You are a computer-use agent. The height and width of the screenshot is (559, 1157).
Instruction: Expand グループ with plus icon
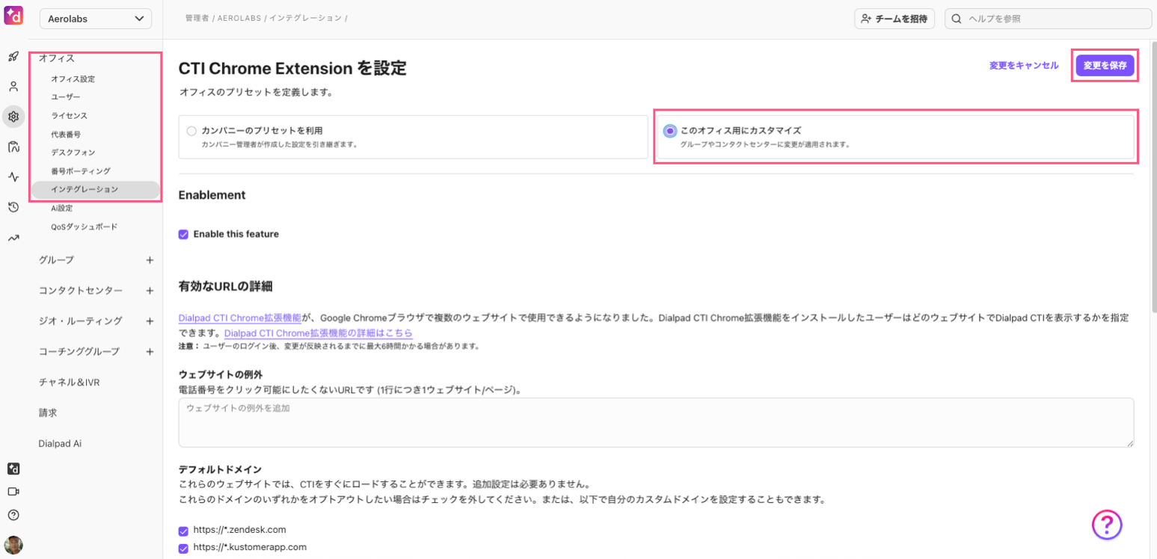[150, 260]
